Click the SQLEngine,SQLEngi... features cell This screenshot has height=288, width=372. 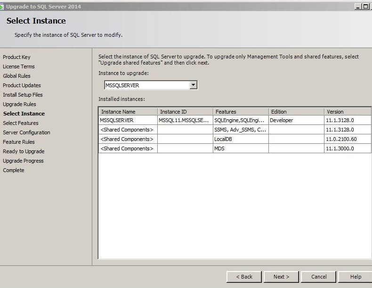(241, 120)
